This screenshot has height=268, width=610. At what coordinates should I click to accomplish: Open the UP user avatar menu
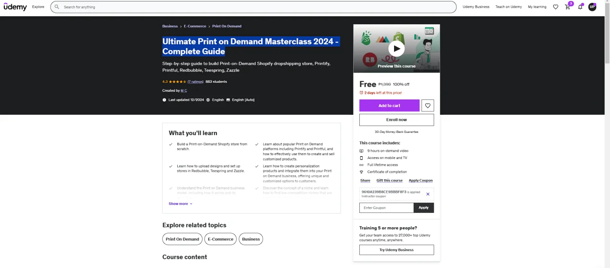pyautogui.click(x=592, y=7)
